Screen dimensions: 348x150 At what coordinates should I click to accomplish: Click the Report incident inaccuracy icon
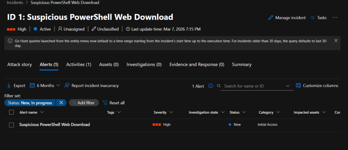(x=67, y=86)
